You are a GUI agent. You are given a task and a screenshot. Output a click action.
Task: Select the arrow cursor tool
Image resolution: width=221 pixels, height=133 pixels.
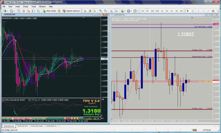point(188,11)
